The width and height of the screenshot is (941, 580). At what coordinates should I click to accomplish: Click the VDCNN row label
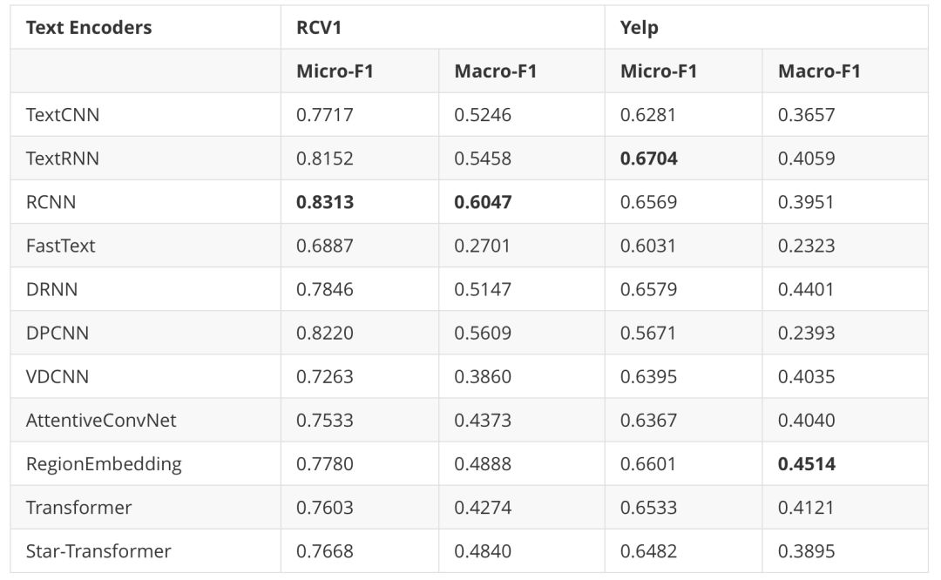[58, 377]
